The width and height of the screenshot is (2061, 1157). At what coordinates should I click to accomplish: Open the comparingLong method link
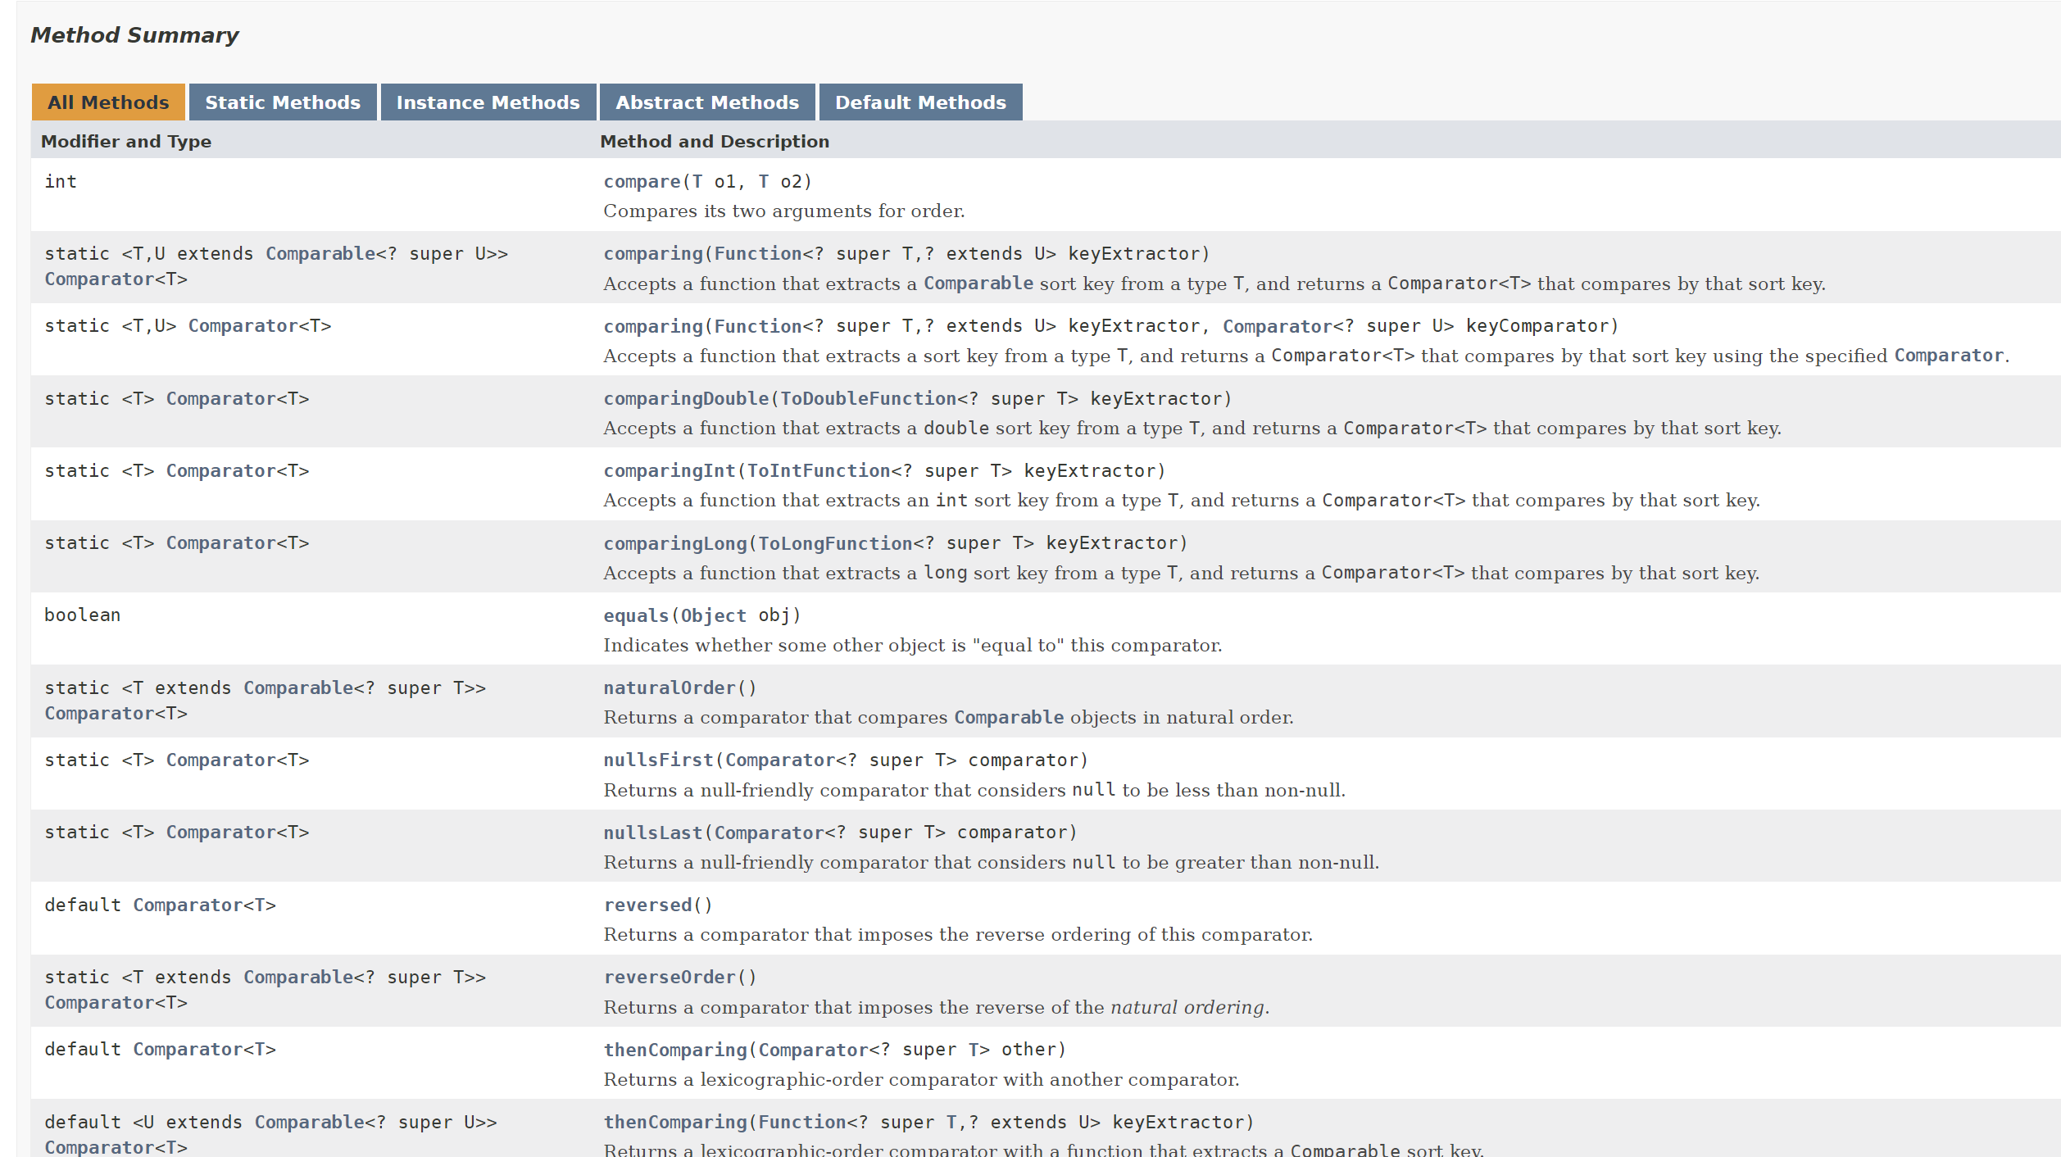[x=675, y=543]
